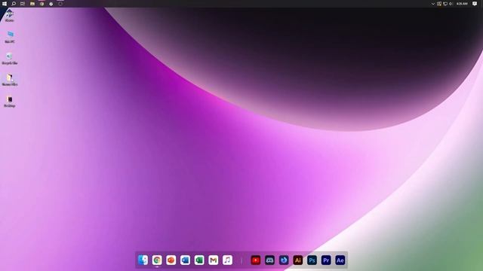This screenshot has height=271, width=483.
Task: Launch Google Chrome from the dock
Action: 157,260
